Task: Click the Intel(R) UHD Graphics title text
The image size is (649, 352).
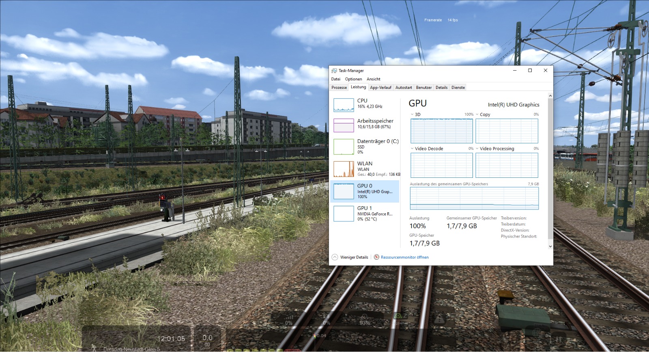Action: 514,105
